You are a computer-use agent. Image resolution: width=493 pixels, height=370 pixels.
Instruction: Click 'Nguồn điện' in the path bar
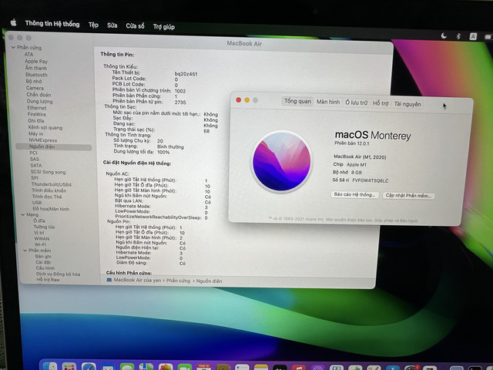pos(209,281)
